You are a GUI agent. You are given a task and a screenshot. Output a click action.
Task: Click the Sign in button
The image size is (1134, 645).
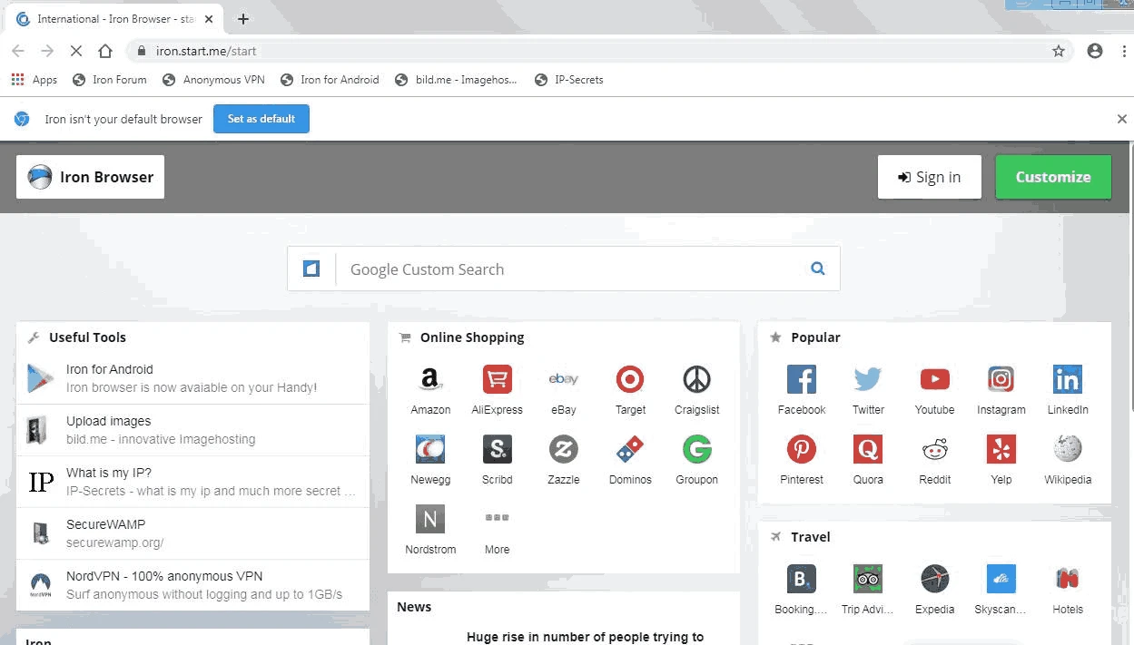pos(929,177)
